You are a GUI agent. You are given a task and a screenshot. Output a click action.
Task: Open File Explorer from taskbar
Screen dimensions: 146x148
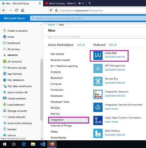point(33,144)
